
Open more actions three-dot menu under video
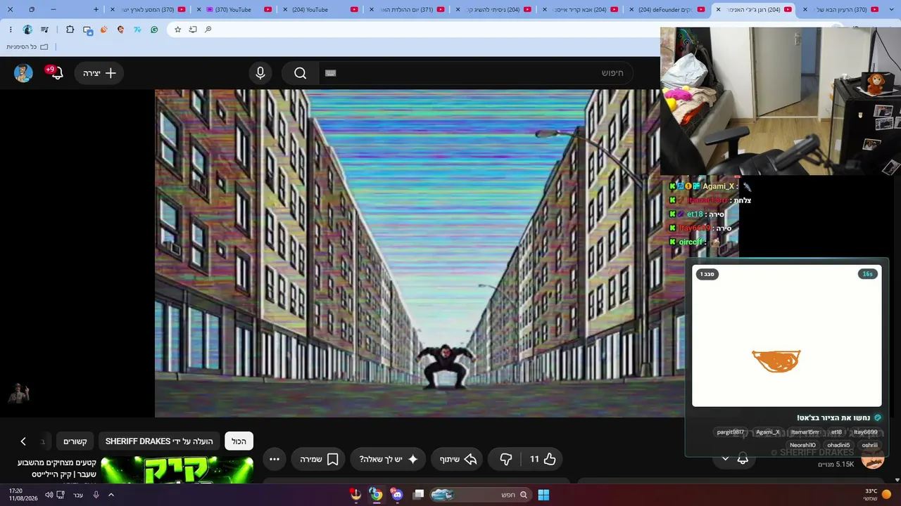click(275, 459)
